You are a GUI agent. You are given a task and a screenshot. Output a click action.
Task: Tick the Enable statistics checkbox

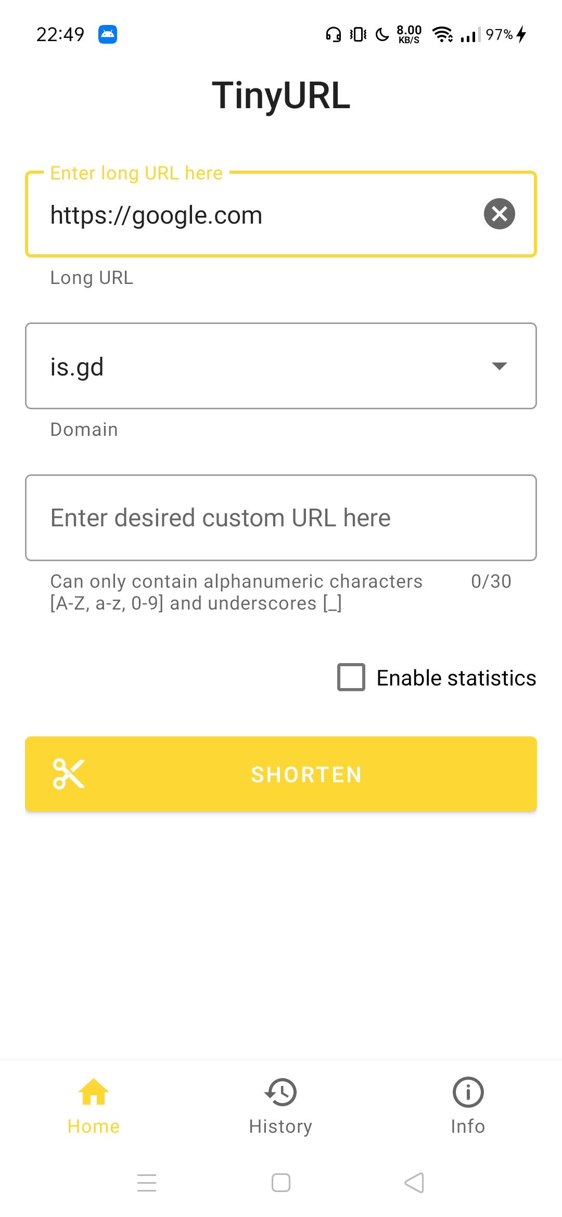click(x=351, y=677)
